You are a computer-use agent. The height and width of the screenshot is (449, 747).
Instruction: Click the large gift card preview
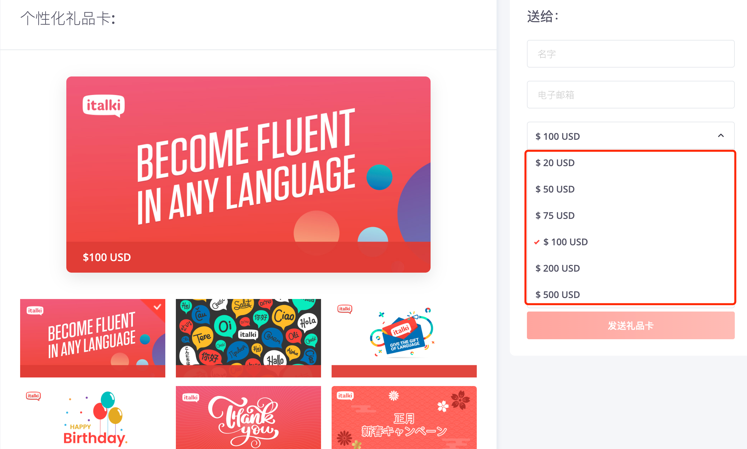coord(248,174)
